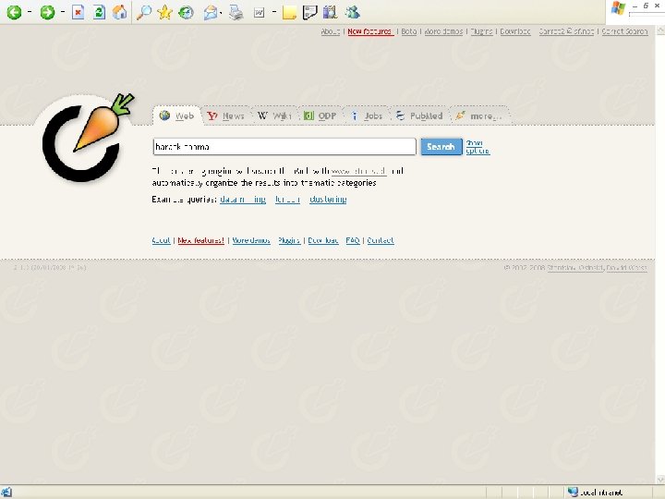Open the Forward button history dropdown

[x=63, y=12]
